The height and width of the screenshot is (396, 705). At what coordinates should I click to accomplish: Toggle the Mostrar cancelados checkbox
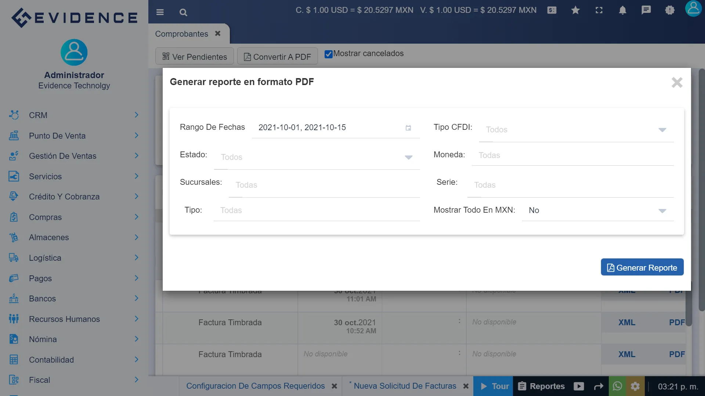coord(328,54)
